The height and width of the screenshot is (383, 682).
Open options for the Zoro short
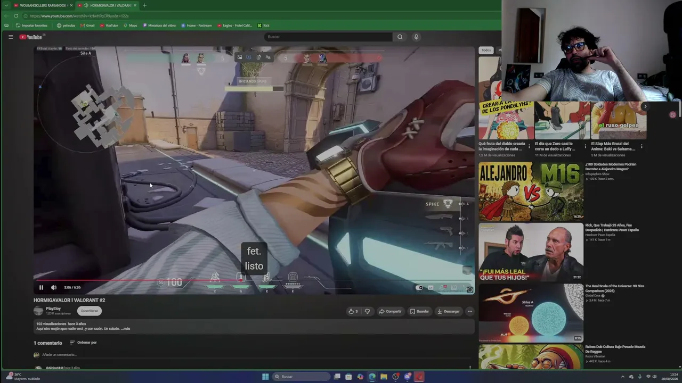tap(585, 146)
